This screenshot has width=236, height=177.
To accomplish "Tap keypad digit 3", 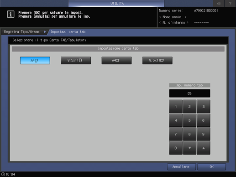I will click(x=204, y=106).
